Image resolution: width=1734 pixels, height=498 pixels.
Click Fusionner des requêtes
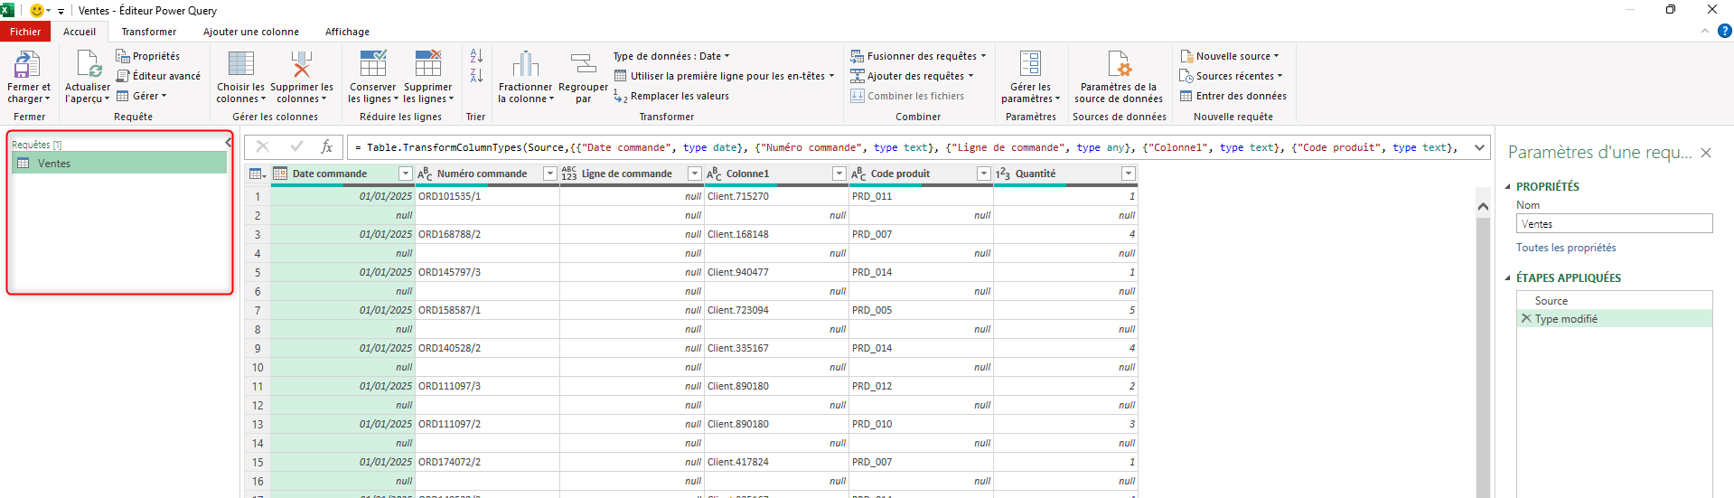point(918,56)
